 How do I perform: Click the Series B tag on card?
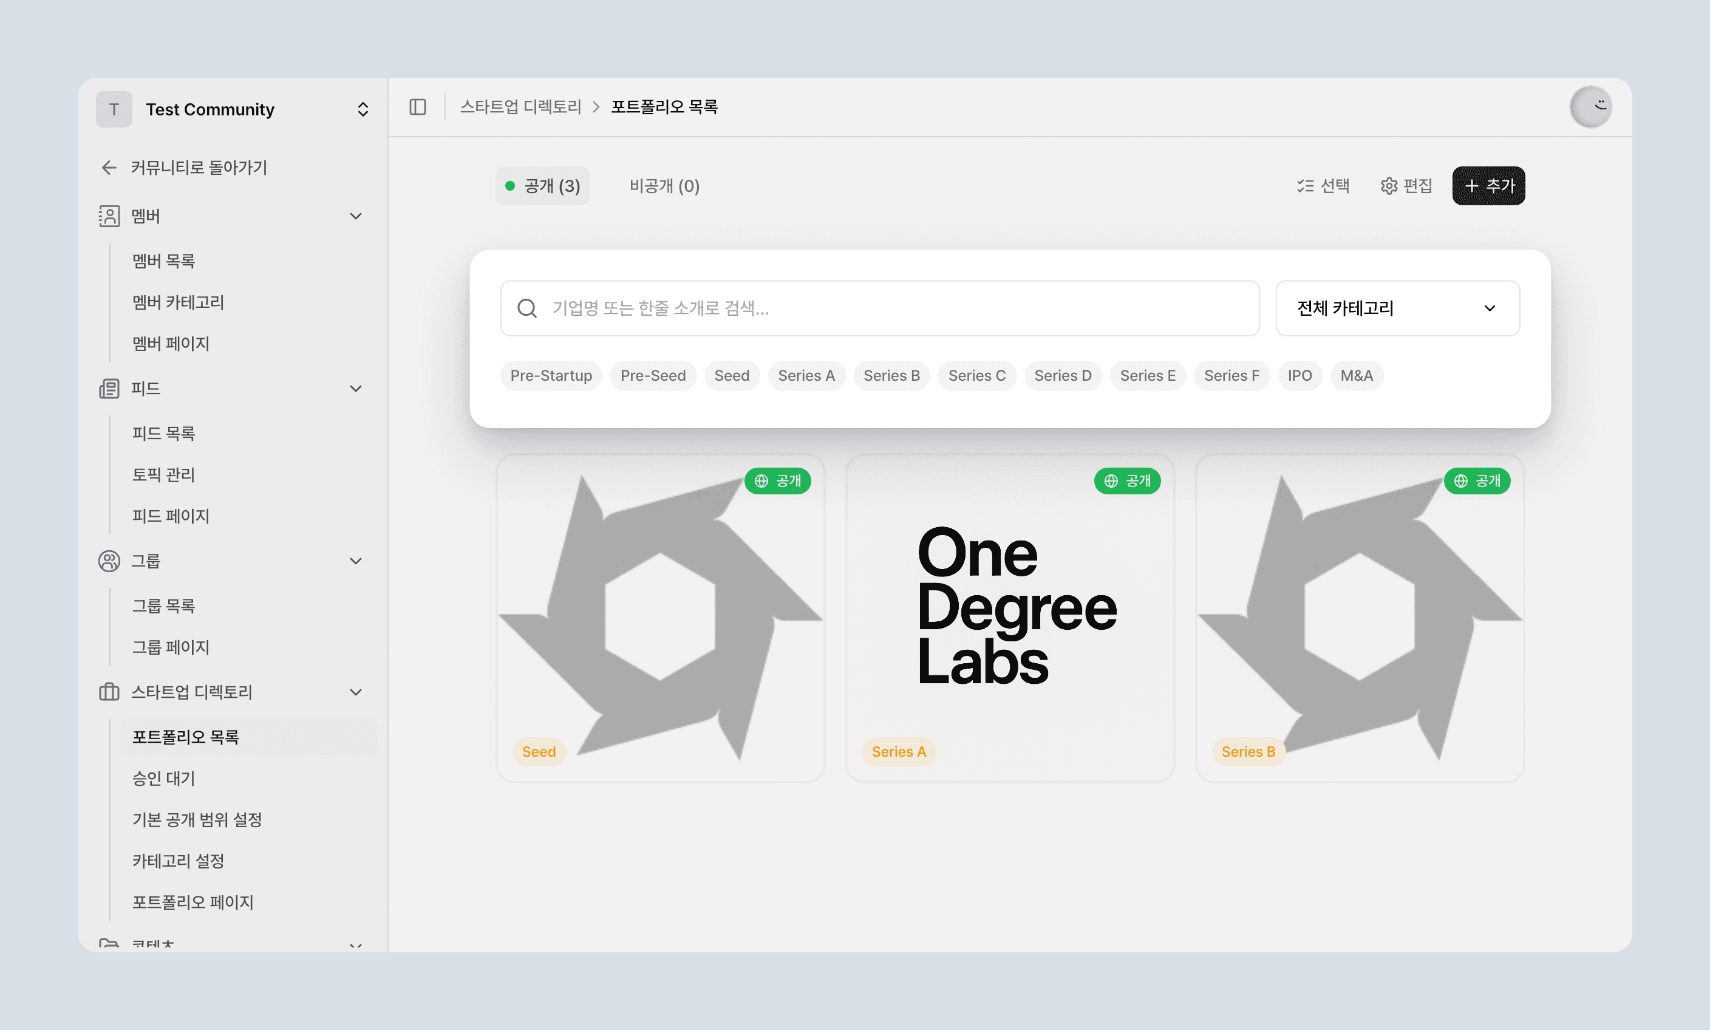[1248, 752]
